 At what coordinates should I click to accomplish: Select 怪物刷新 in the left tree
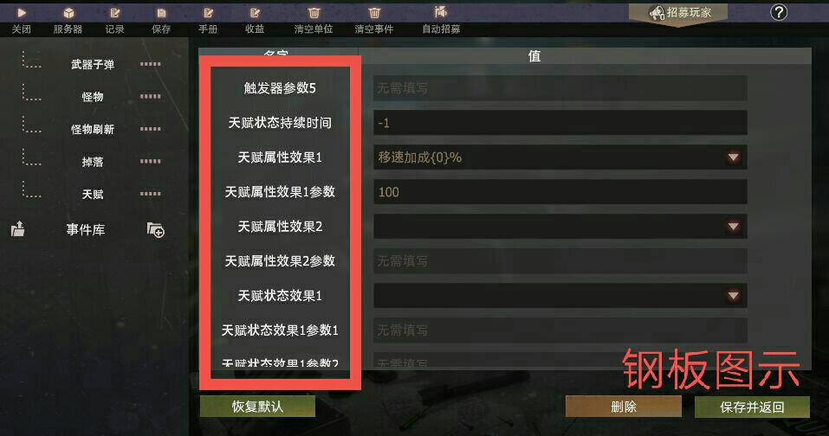[x=93, y=129]
